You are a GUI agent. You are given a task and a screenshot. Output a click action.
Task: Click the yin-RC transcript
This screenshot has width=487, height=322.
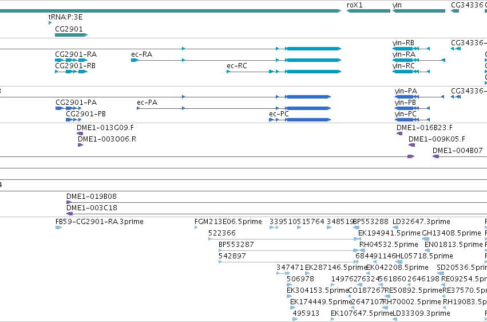coord(411,72)
